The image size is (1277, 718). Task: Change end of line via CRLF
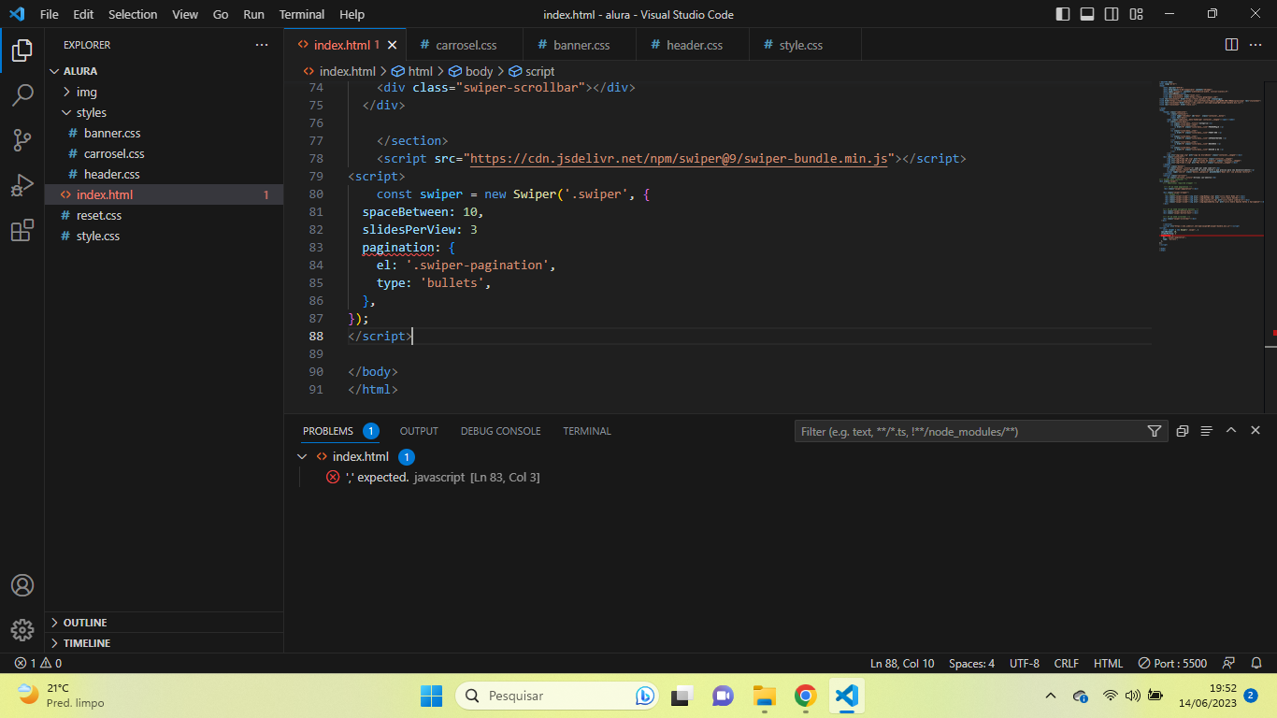point(1067,663)
